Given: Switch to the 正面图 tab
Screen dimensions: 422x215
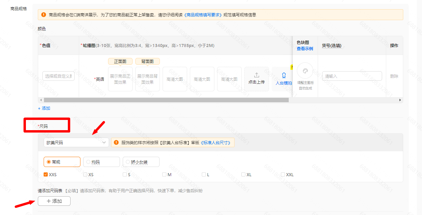Looking at the screenshot, I should pyautogui.click(x=120, y=61).
